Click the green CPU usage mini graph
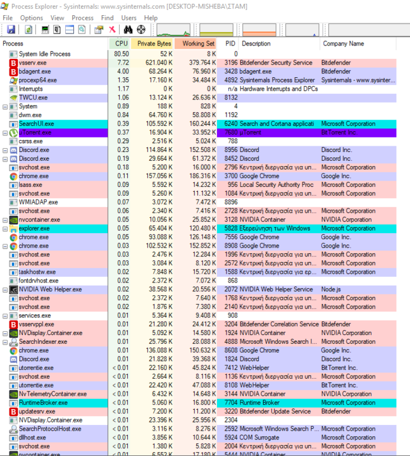This screenshot has height=456, width=410. click(x=173, y=30)
